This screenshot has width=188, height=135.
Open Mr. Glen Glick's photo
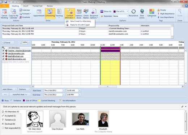pyautogui.click(x=35, y=119)
